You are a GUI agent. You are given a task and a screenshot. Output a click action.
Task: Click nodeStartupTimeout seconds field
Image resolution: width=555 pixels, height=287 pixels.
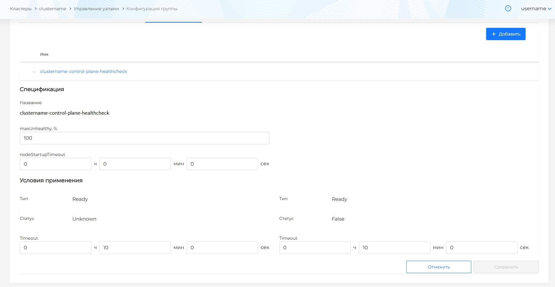coord(222,164)
